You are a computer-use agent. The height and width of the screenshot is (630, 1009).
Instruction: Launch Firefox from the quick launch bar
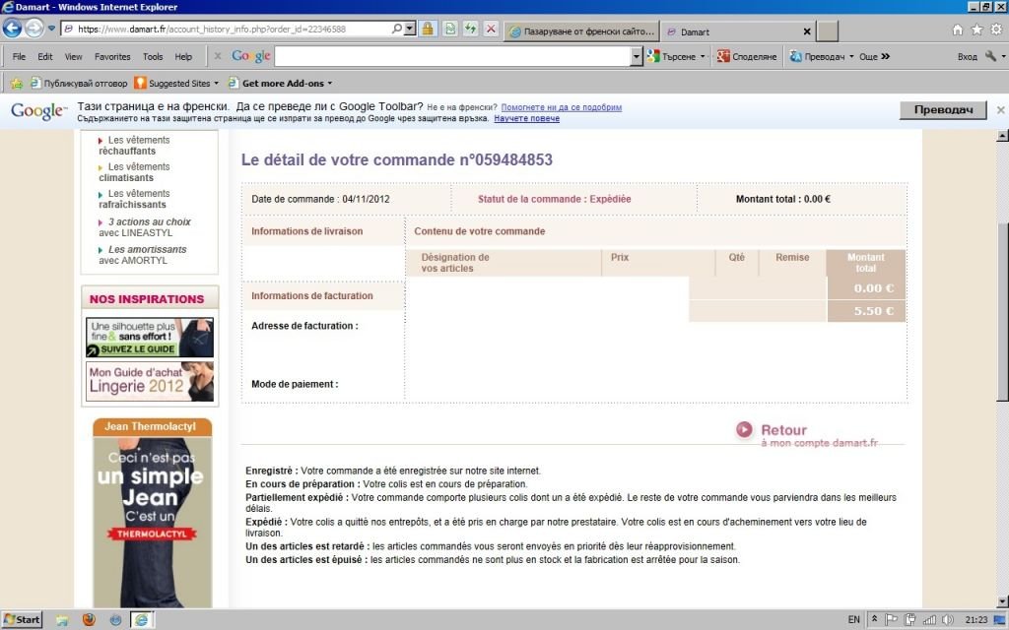[x=89, y=619]
